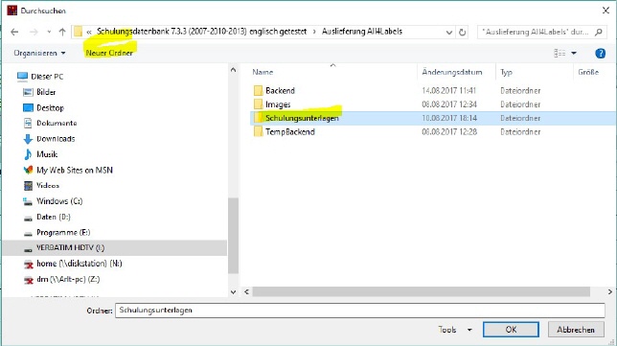Go forward with the forward arrow
This screenshot has height=346, width=617.
34,32
